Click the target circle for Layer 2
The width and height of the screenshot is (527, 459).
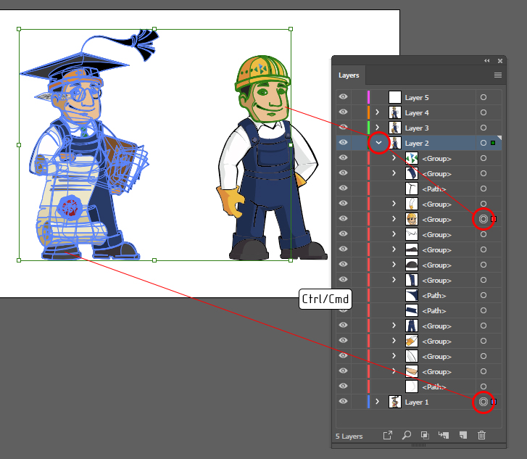tap(484, 143)
